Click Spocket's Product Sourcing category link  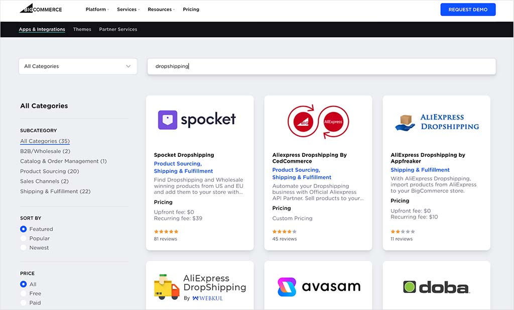tap(178, 164)
